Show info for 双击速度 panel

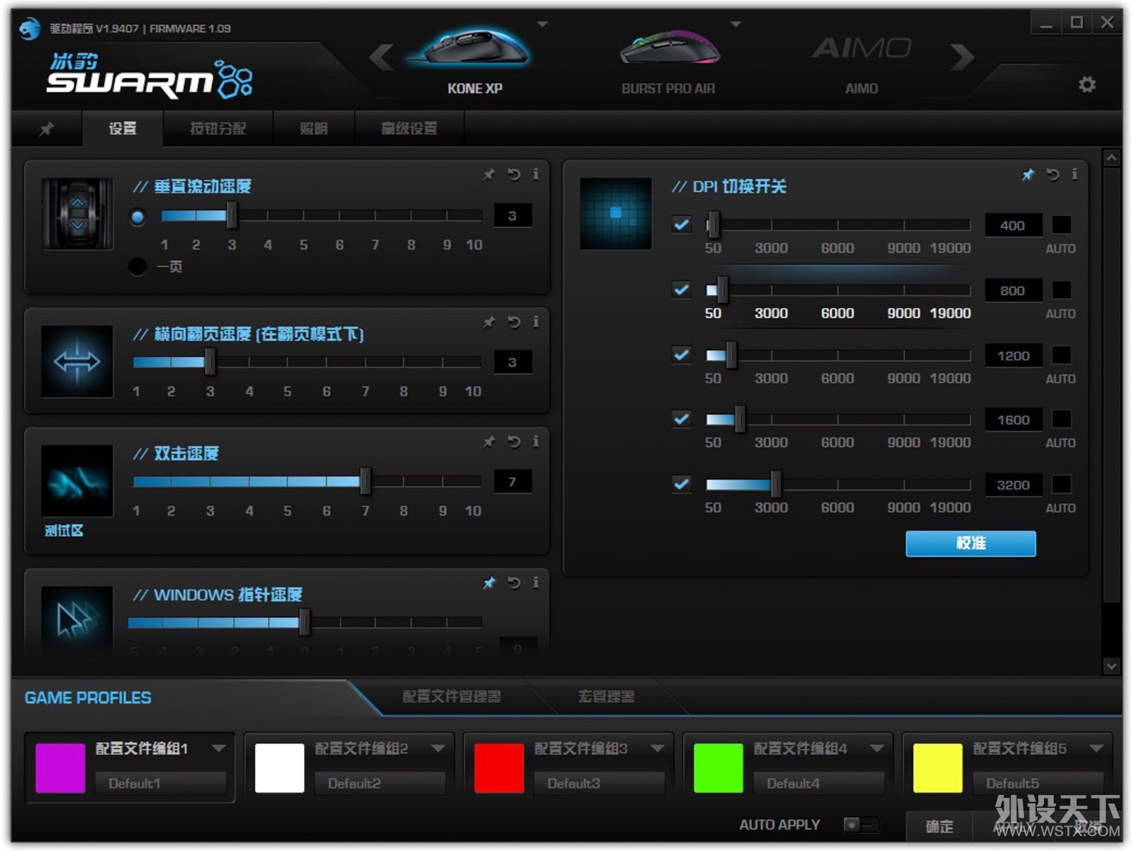[x=536, y=442]
